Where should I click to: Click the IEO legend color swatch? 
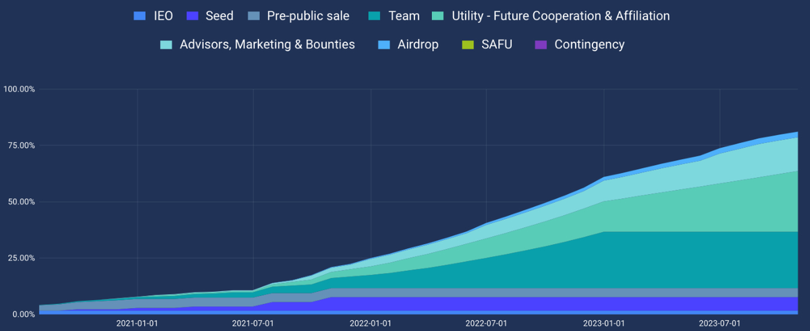(x=140, y=16)
